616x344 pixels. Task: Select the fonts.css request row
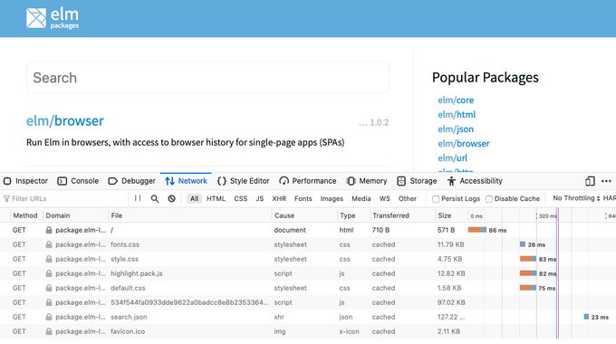pos(308,244)
